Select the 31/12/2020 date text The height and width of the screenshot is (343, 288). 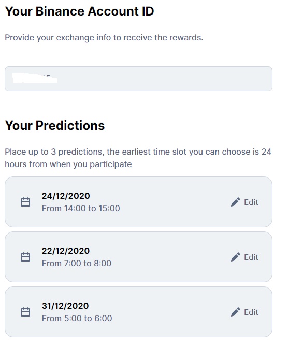click(65, 306)
